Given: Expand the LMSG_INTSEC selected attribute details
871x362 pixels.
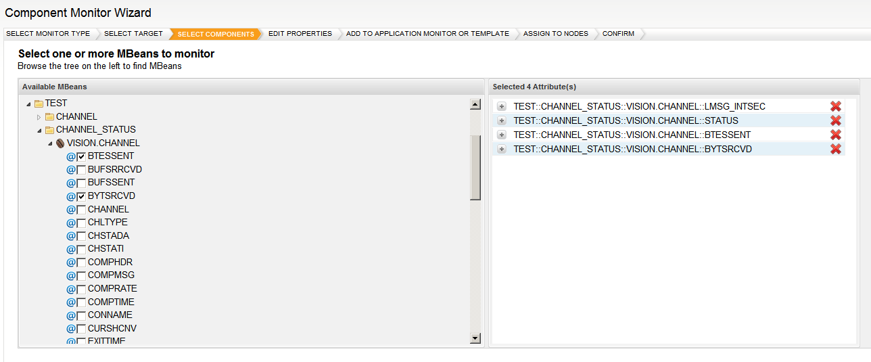Looking at the screenshot, I should tap(501, 106).
